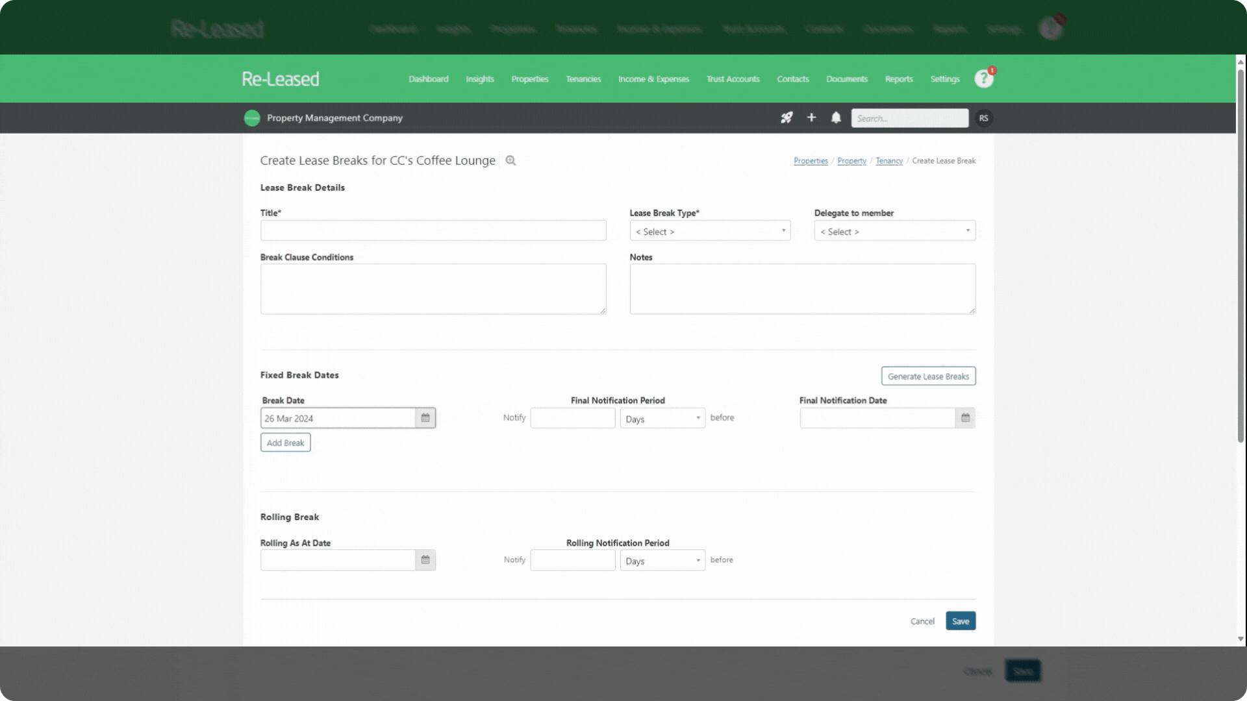The width and height of the screenshot is (1247, 701).
Task: Open Documents menu
Action: [846, 79]
